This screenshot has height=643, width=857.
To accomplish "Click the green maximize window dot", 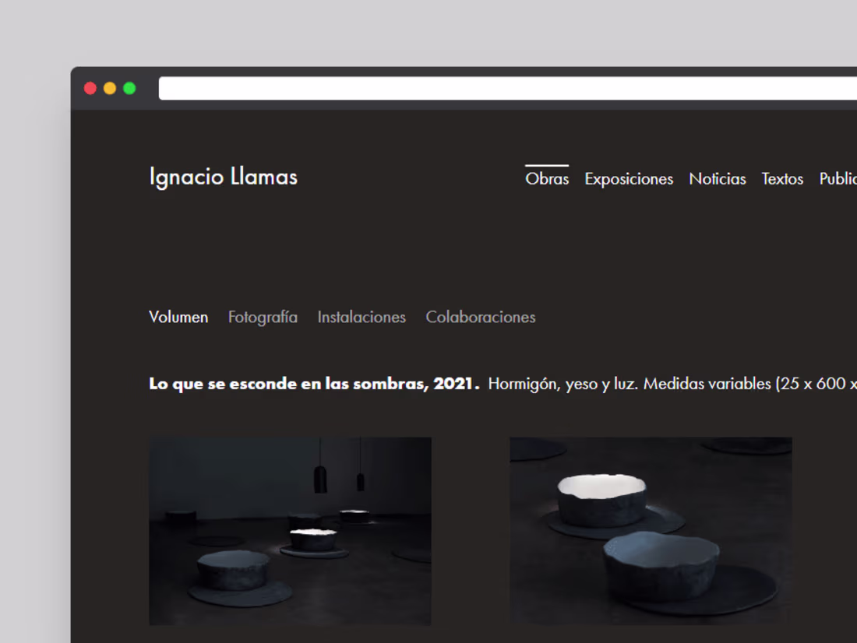I will tap(129, 89).
